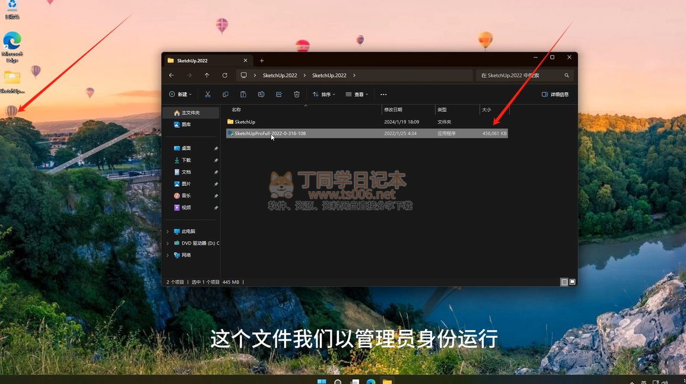Image resolution: width=686 pixels, height=384 pixels.
Task: Click the search magnifier icon
Action: coord(567,75)
